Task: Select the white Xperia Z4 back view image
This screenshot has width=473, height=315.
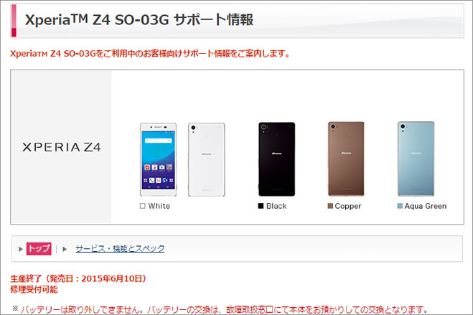Action: click(207, 159)
